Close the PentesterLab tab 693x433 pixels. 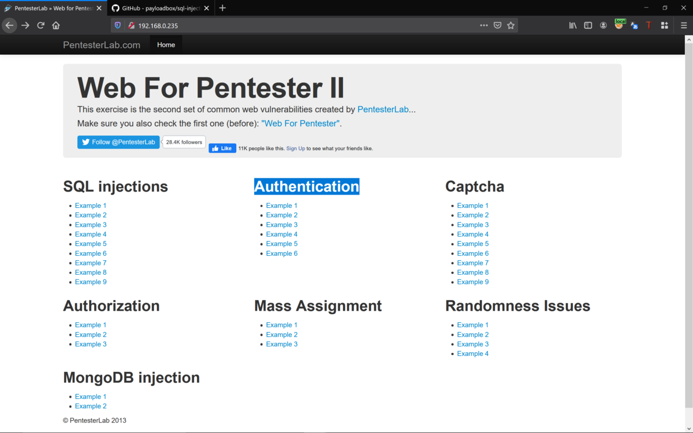[x=99, y=8]
